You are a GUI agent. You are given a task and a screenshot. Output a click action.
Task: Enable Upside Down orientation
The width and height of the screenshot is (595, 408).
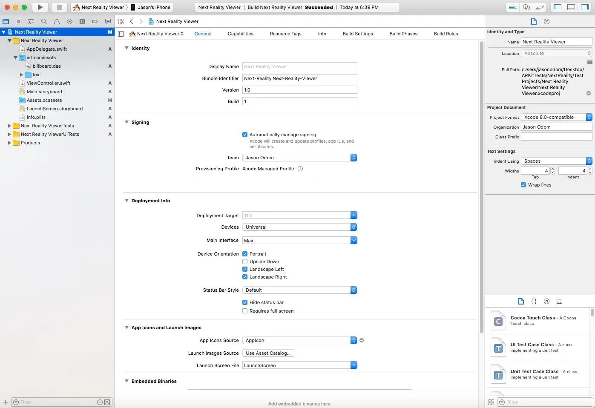(x=245, y=261)
